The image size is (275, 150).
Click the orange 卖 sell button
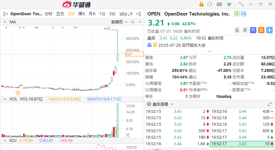[x=261, y=30]
